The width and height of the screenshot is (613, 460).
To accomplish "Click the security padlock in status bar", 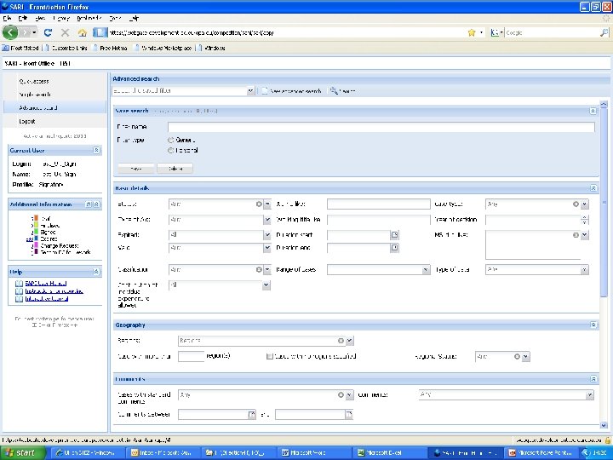I will pos(608,440).
